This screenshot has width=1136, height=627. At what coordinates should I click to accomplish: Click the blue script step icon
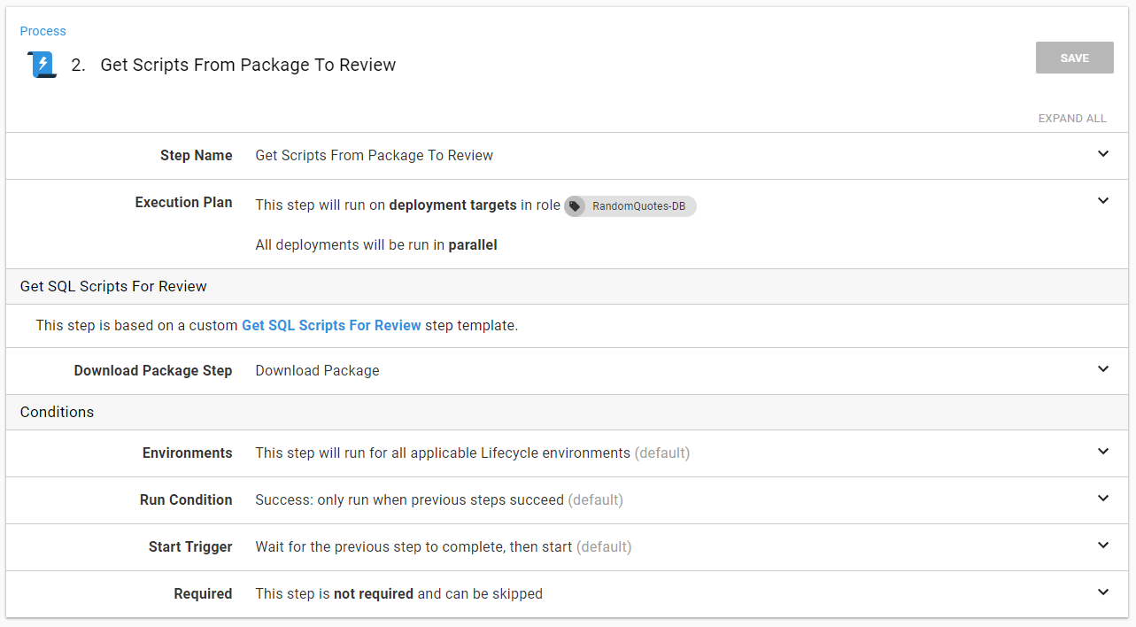point(42,65)
